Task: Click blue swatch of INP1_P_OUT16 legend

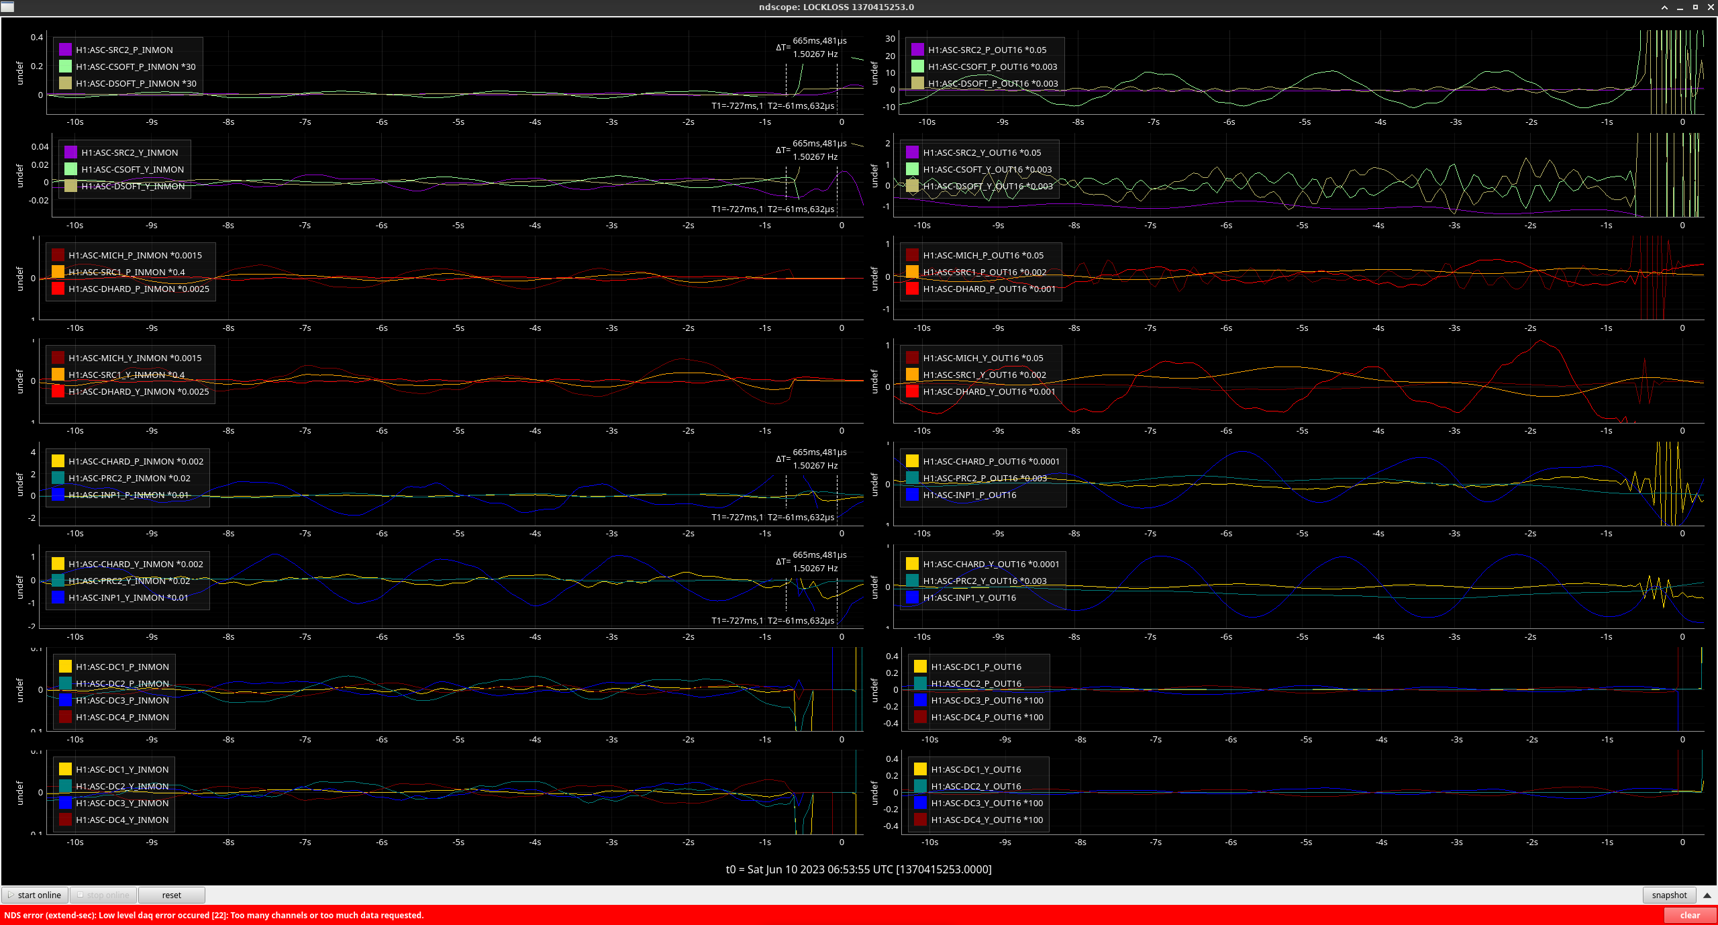Action: pyautogui.click(x=912, y=495)
